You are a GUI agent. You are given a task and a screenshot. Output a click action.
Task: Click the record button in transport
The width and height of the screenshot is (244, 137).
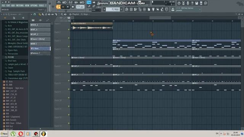coord(73,7)
